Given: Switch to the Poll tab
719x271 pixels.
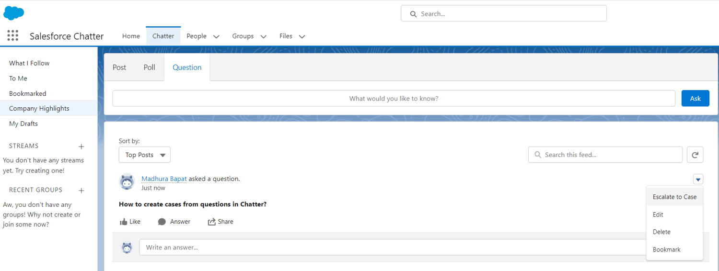Looking at the screenshot, I should [150, 68].
